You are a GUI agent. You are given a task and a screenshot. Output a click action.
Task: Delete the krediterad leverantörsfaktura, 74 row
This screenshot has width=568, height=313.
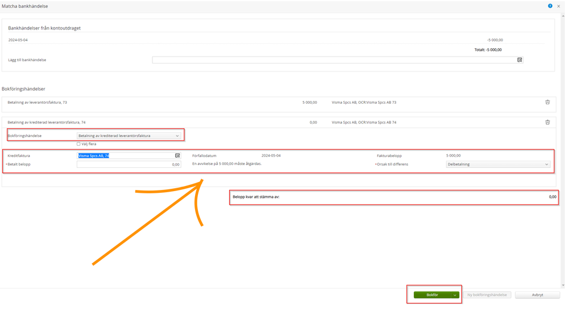548,122
